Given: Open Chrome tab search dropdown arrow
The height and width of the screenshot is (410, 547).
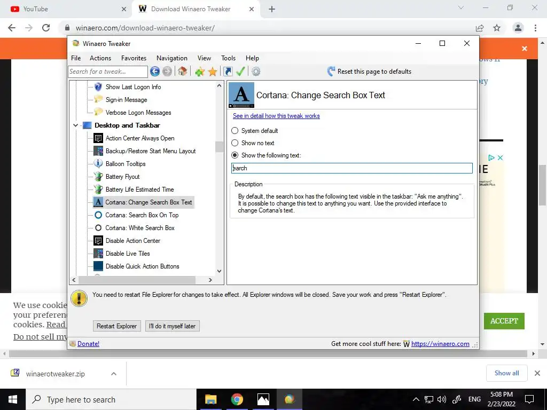Looking at the screenshot, I should (x=461, y=7).
